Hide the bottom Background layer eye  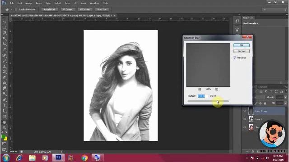245,127
